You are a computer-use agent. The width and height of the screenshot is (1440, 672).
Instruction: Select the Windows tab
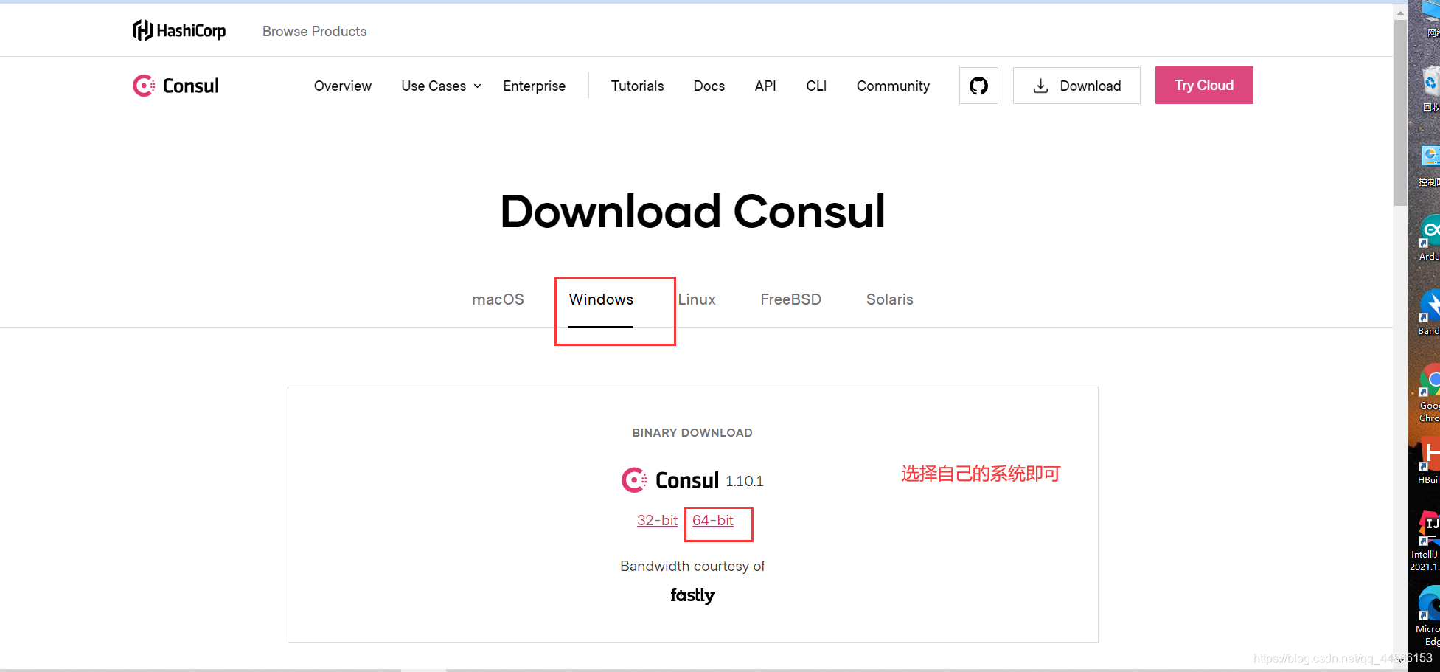601,299
